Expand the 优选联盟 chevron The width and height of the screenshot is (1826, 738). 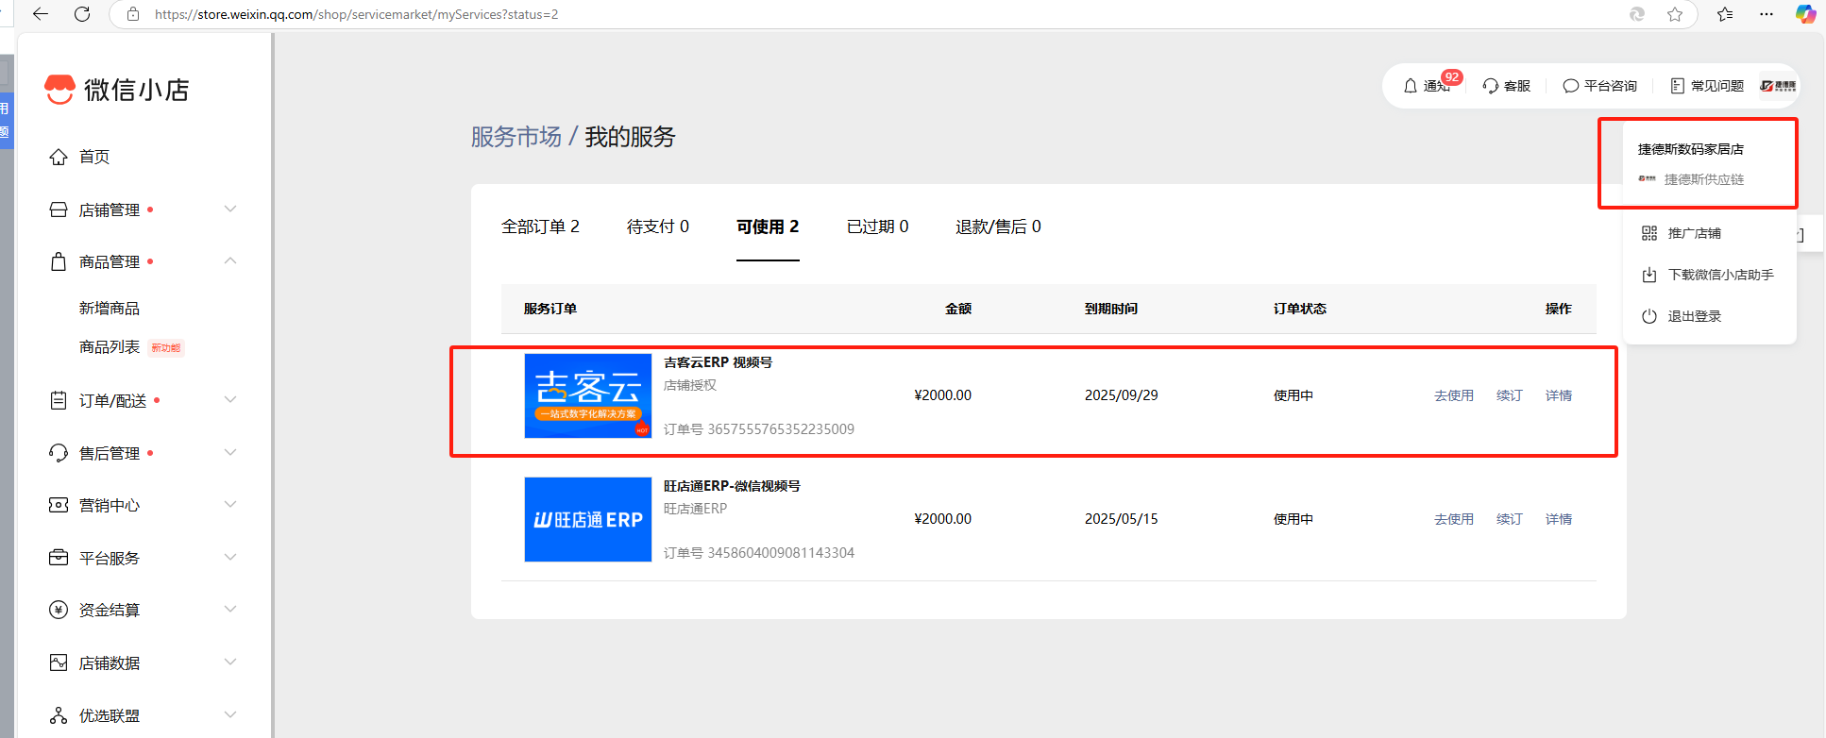[230, 714]
